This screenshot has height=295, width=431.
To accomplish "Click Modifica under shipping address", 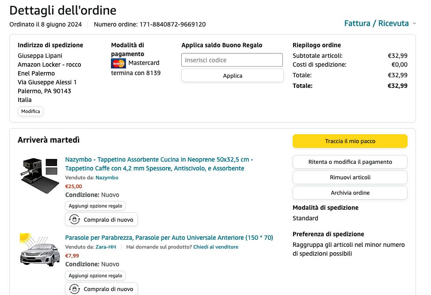I will click(31, 111).
